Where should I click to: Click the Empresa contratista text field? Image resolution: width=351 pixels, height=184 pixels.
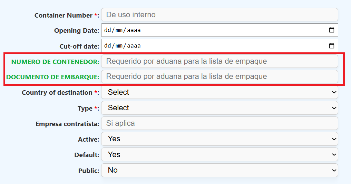(x=219, y=123)
